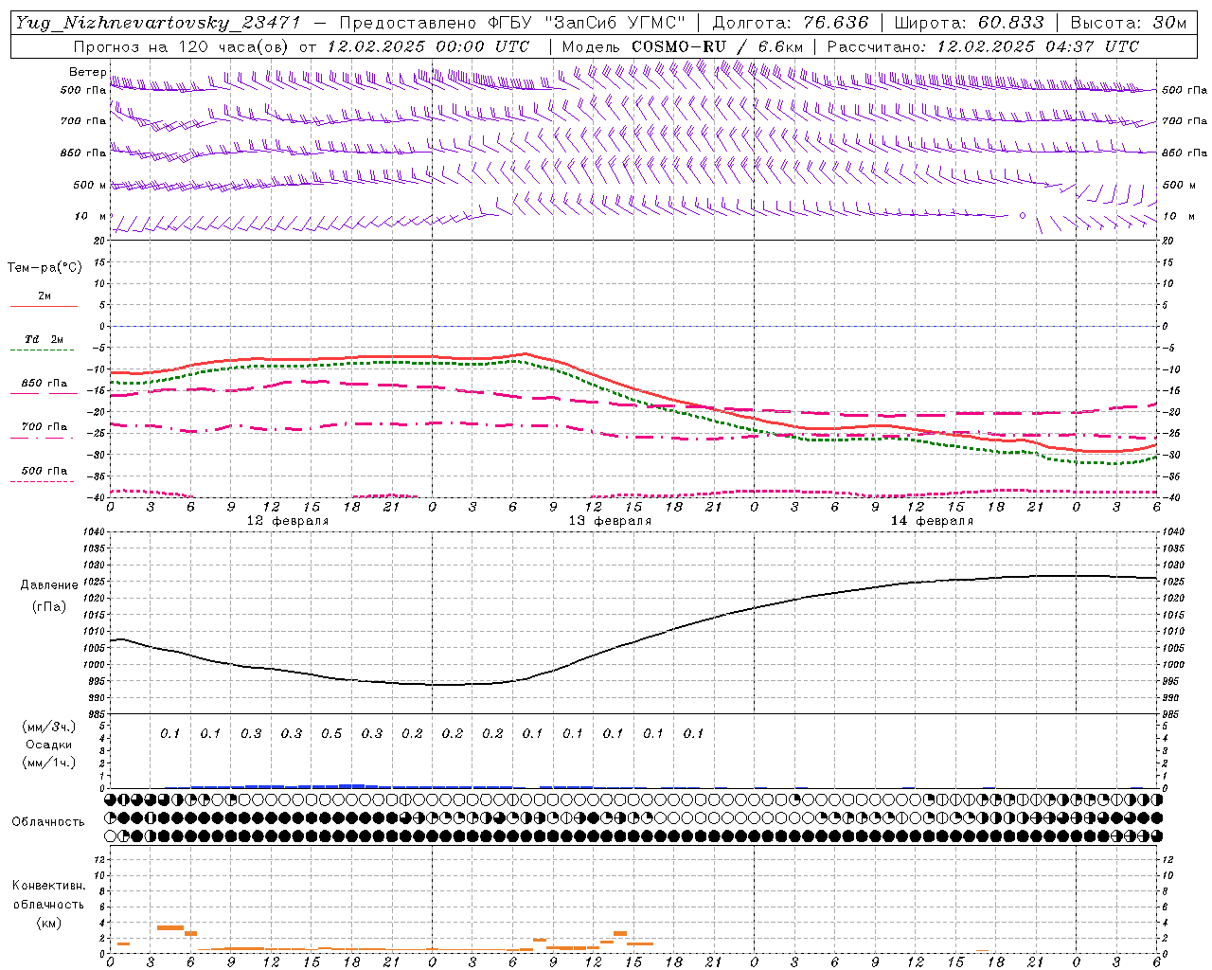Click the calm-wind circle symbol in 10 м row

(x=1023, y=216)
